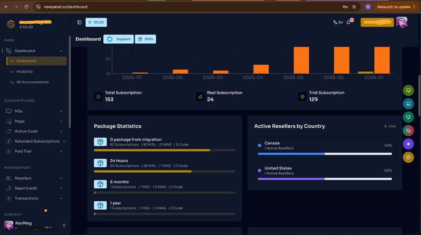
Task: Click the page's main vertical scrollbar
Action: pyautogui.click(x=419, y=95)
